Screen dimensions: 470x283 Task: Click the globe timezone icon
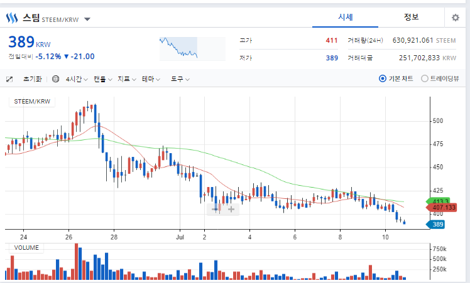[55, 79]
